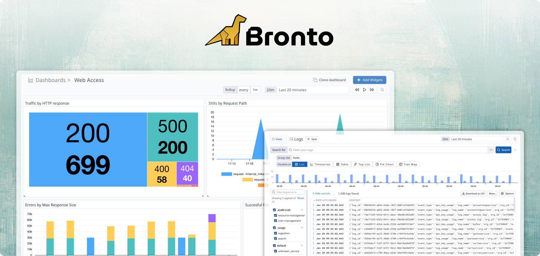Collapse the .audit-trail group chevron
This screenshot has width=540, height=256.
[x=302, y=210]
